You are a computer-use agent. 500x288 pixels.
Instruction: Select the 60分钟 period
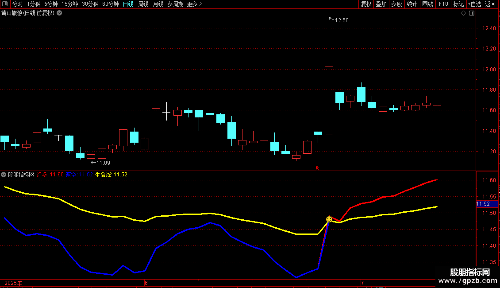tap(111, 4)
